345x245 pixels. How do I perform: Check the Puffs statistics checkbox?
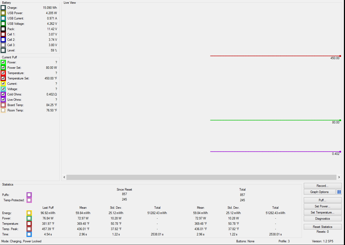[x=29, y=195]
